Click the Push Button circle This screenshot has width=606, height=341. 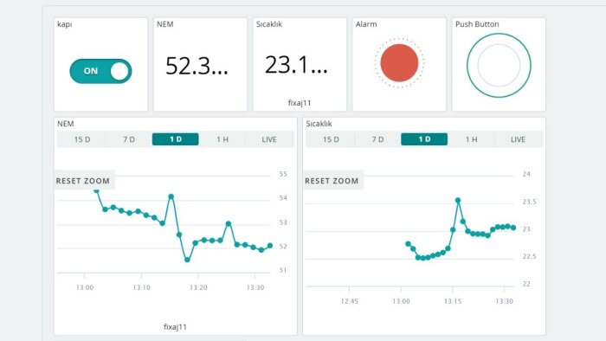(499, 65)
